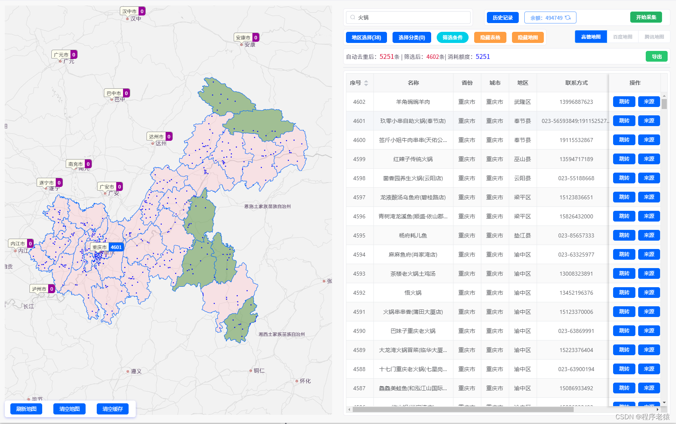Image resolution: width=676 pixels, height=424 pixels.
Task: Select phone number 13996887623
Action: click(x=576, y=102)
